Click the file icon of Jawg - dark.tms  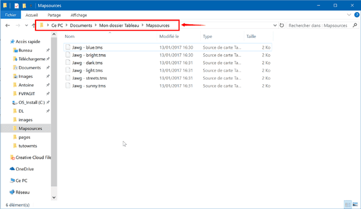68,63
